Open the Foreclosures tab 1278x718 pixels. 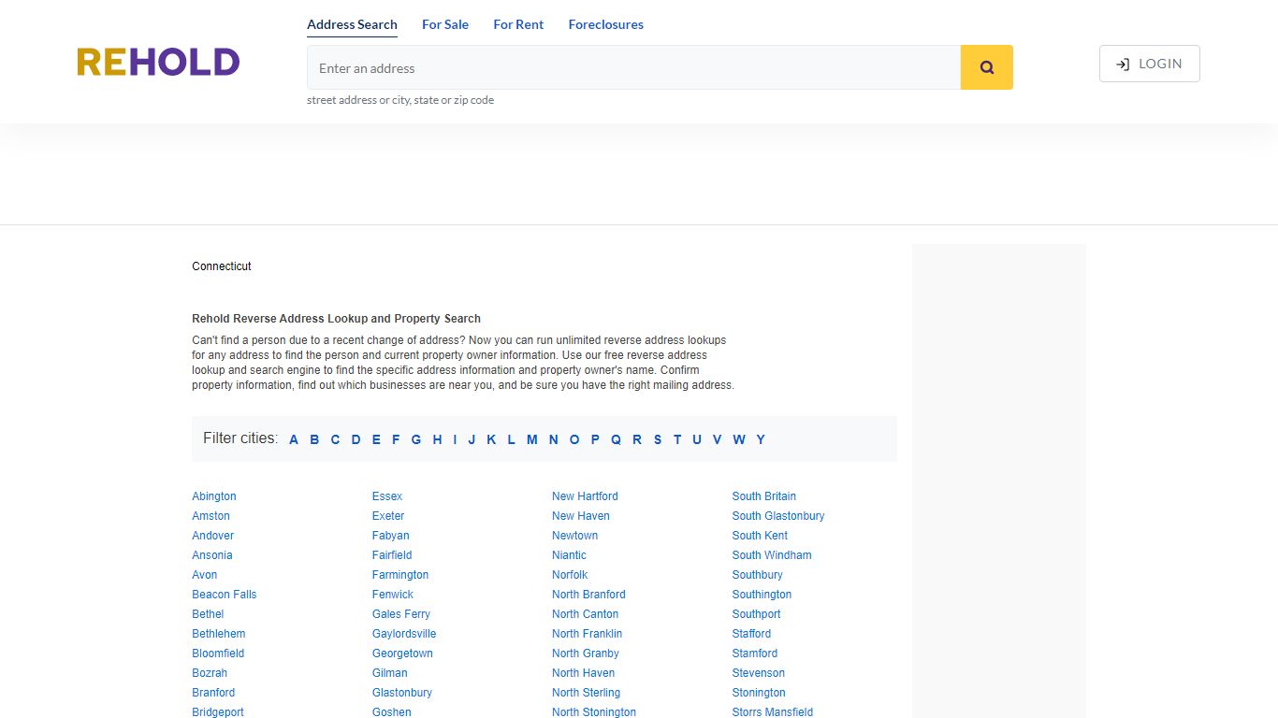click(605, 24)
